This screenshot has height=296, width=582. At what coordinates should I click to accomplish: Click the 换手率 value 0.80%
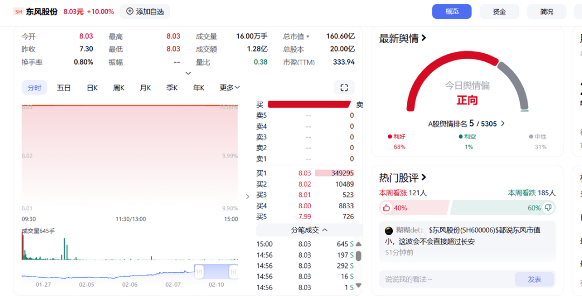pos(84,62)
